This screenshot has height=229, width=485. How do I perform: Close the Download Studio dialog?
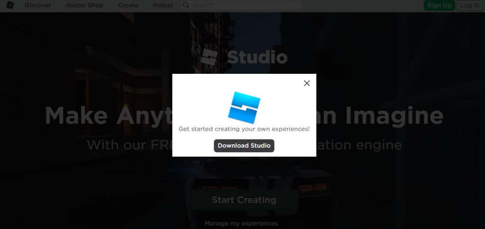(x=307, y=83)
